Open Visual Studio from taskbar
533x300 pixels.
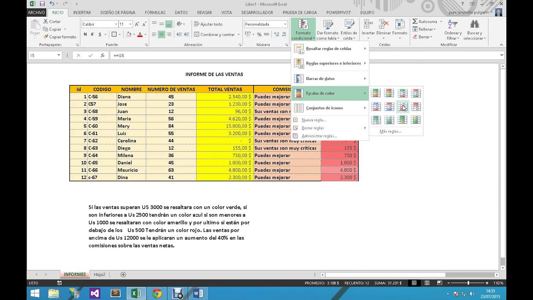(x=95, y=293)
